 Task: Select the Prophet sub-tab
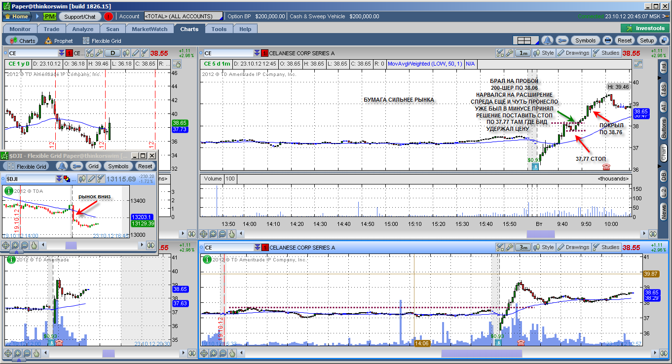59,41
